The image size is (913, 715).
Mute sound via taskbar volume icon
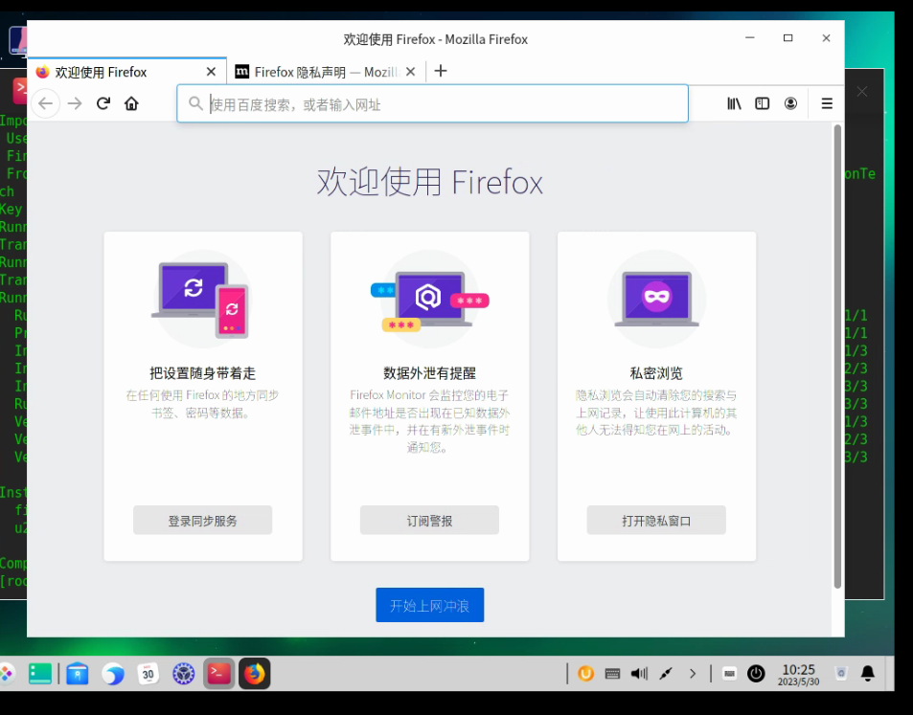click(x=639, y=674)
